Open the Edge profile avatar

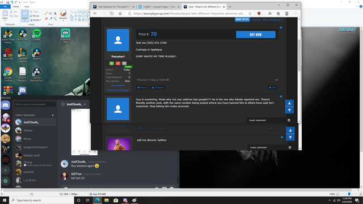[286, 14]
